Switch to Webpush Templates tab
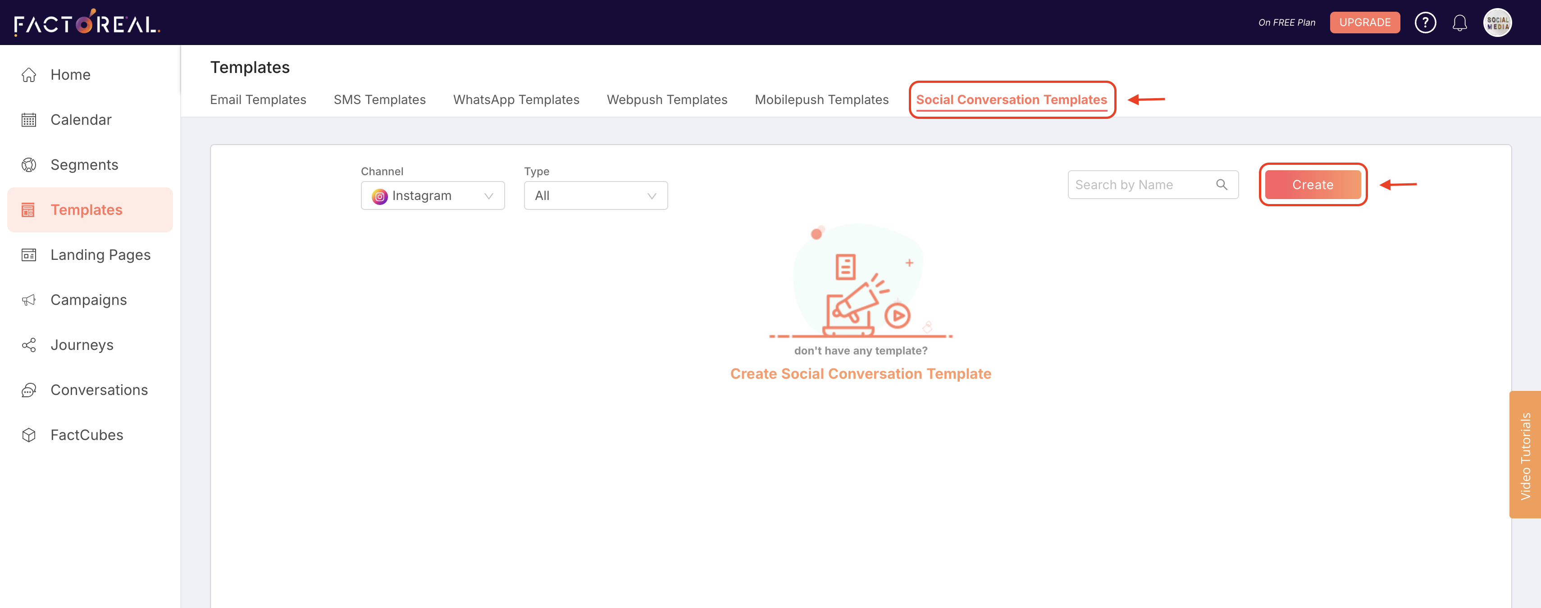The width and height of the screenshot is (1541, 608). click(x=666, y=100)
